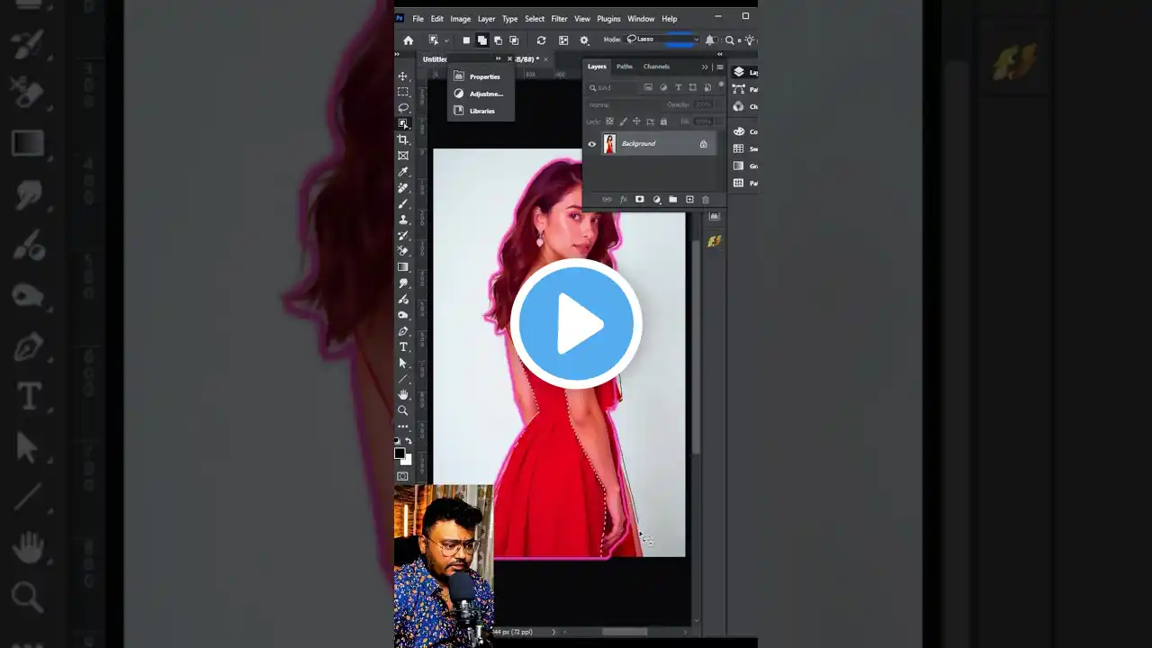Open the Mode Lasso dropdown

(x=663, y=40)
